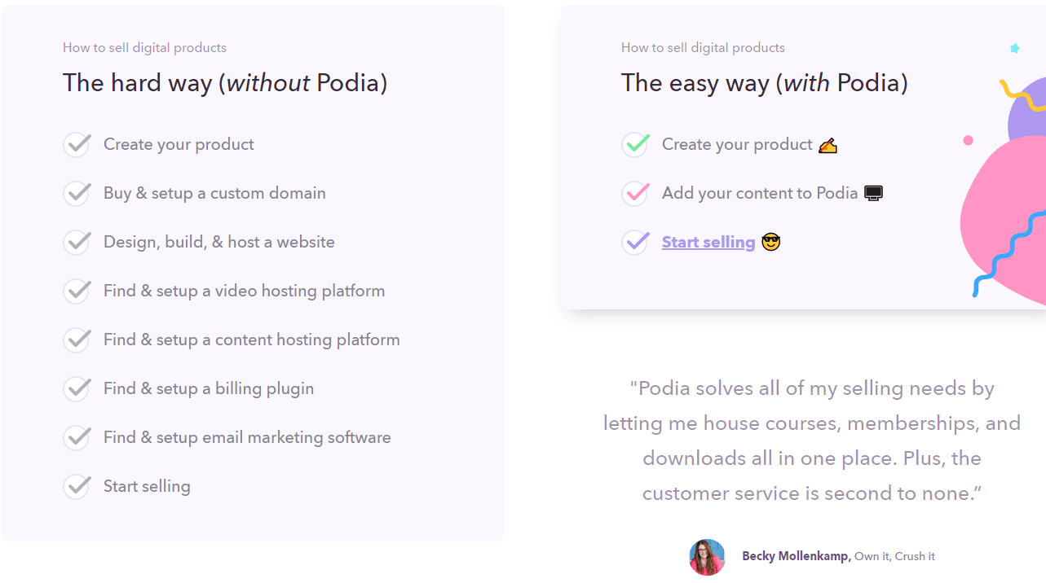
Task: Toggle the green checkmark beside Create your product
Action: (635, 144)
